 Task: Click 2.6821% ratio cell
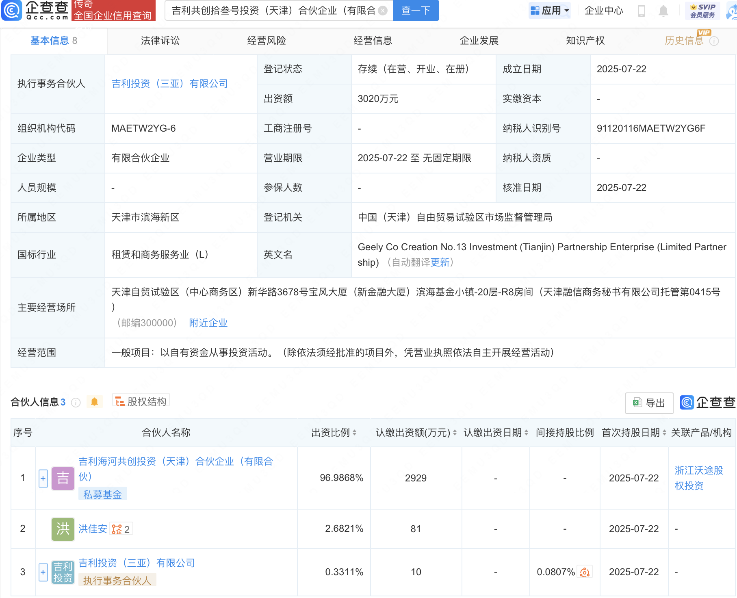344,529
